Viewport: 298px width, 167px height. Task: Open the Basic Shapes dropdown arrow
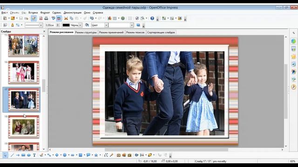[61, 155]
